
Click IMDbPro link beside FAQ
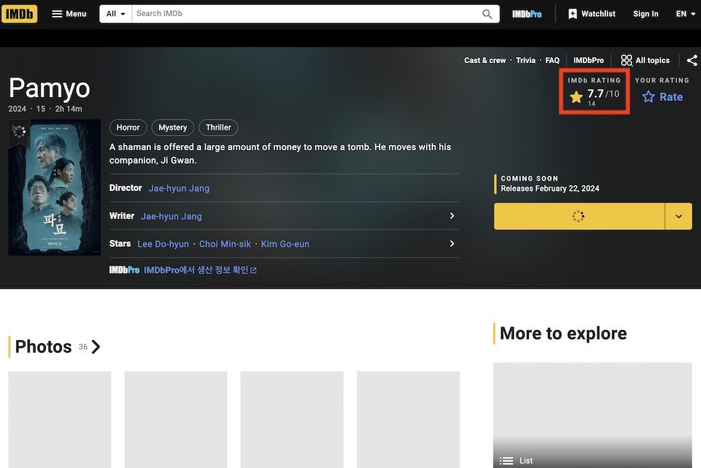[589, 60]
